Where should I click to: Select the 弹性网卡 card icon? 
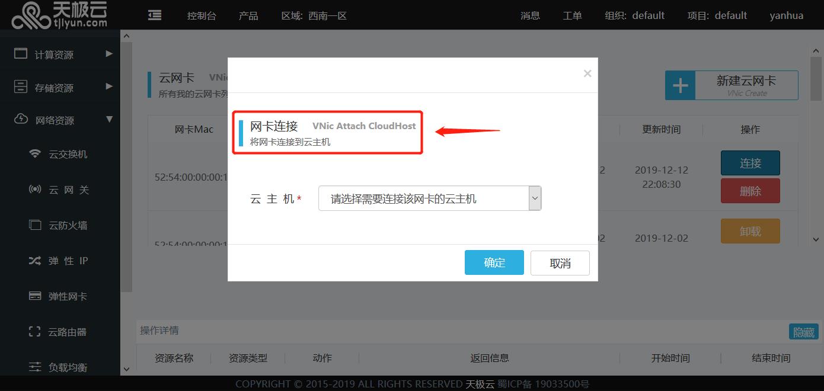pyautogui.click(x=36, y=296)
